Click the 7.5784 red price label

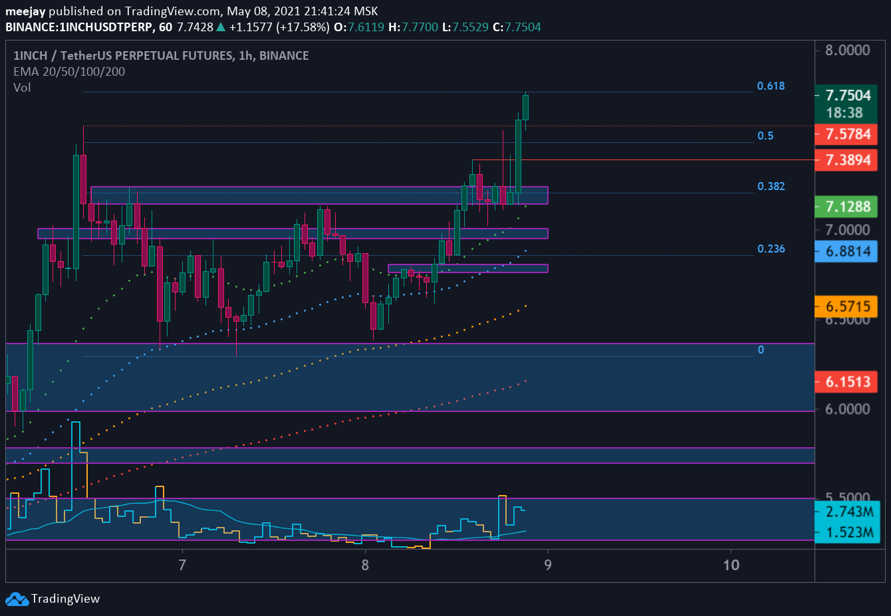pos(847,134)
